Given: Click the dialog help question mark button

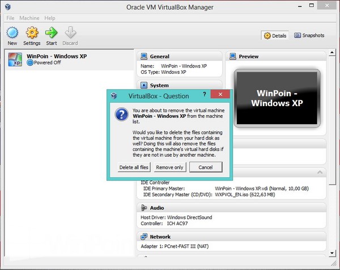Looking at the screenshot, I should point(204,94).
